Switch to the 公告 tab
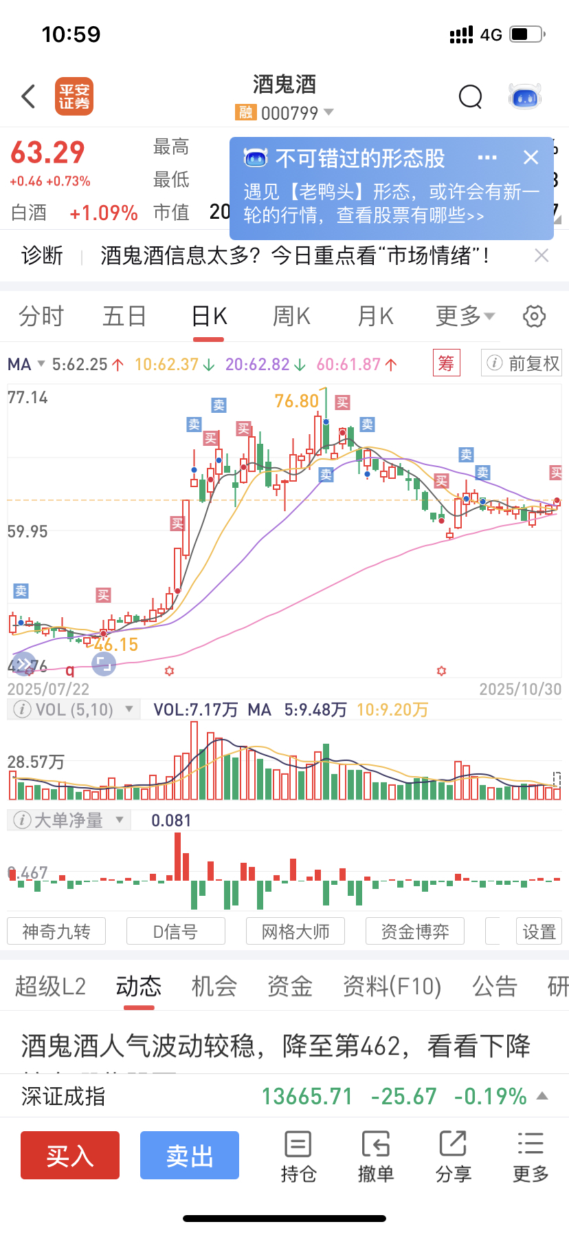569x1233 pixels. [495, 986]
